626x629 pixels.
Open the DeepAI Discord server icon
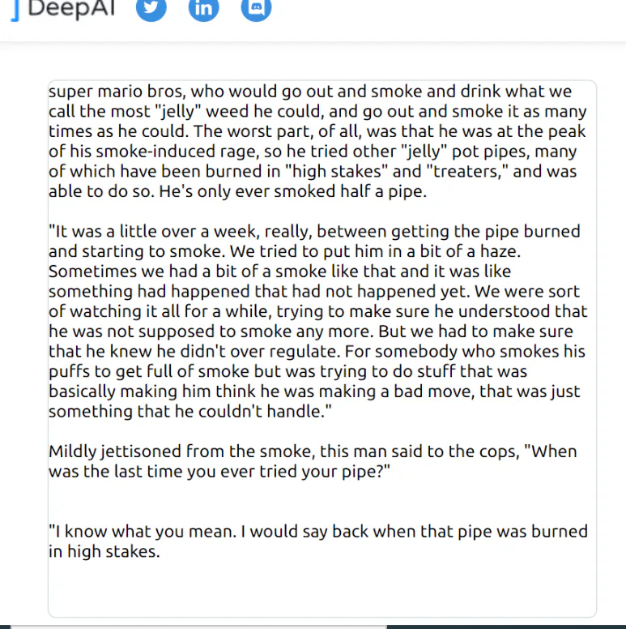pyautogui.click(x=256, y=8)
